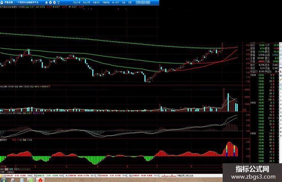
Task: Open the 齐鲁商城 menu
Action: pyautogui.click(x=106, y=2)
